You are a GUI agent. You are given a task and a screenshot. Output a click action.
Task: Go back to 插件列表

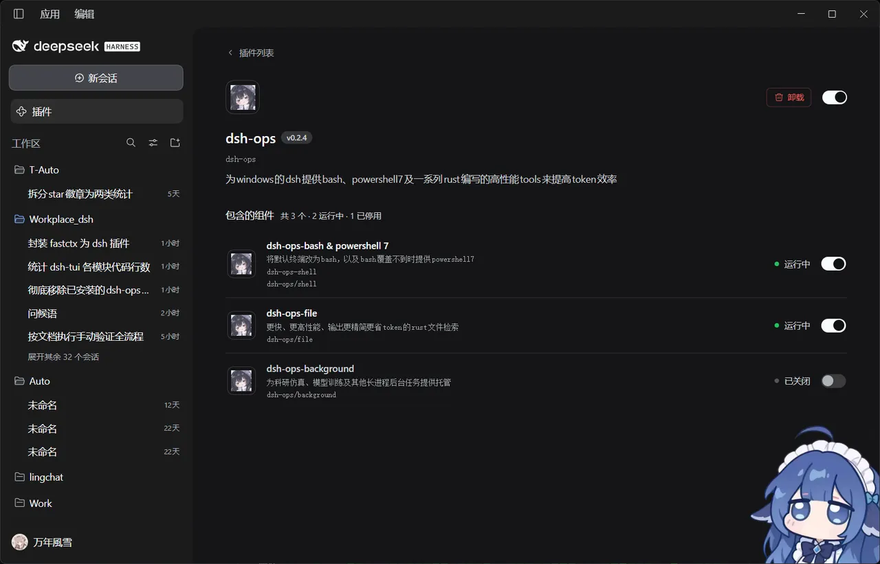(251, 53)
